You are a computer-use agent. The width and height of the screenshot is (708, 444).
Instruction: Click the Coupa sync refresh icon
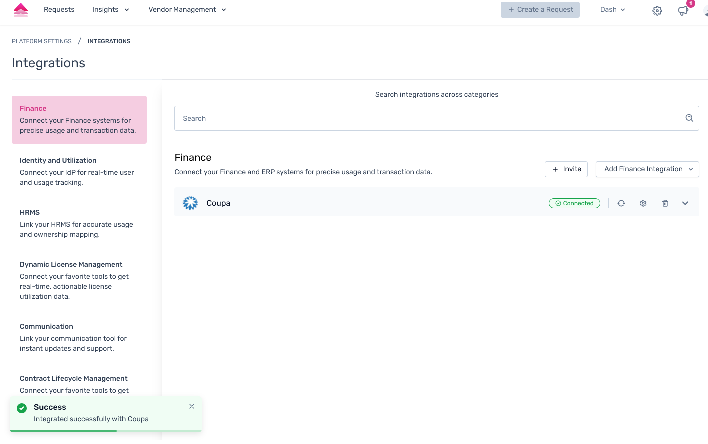click(621, 203)
